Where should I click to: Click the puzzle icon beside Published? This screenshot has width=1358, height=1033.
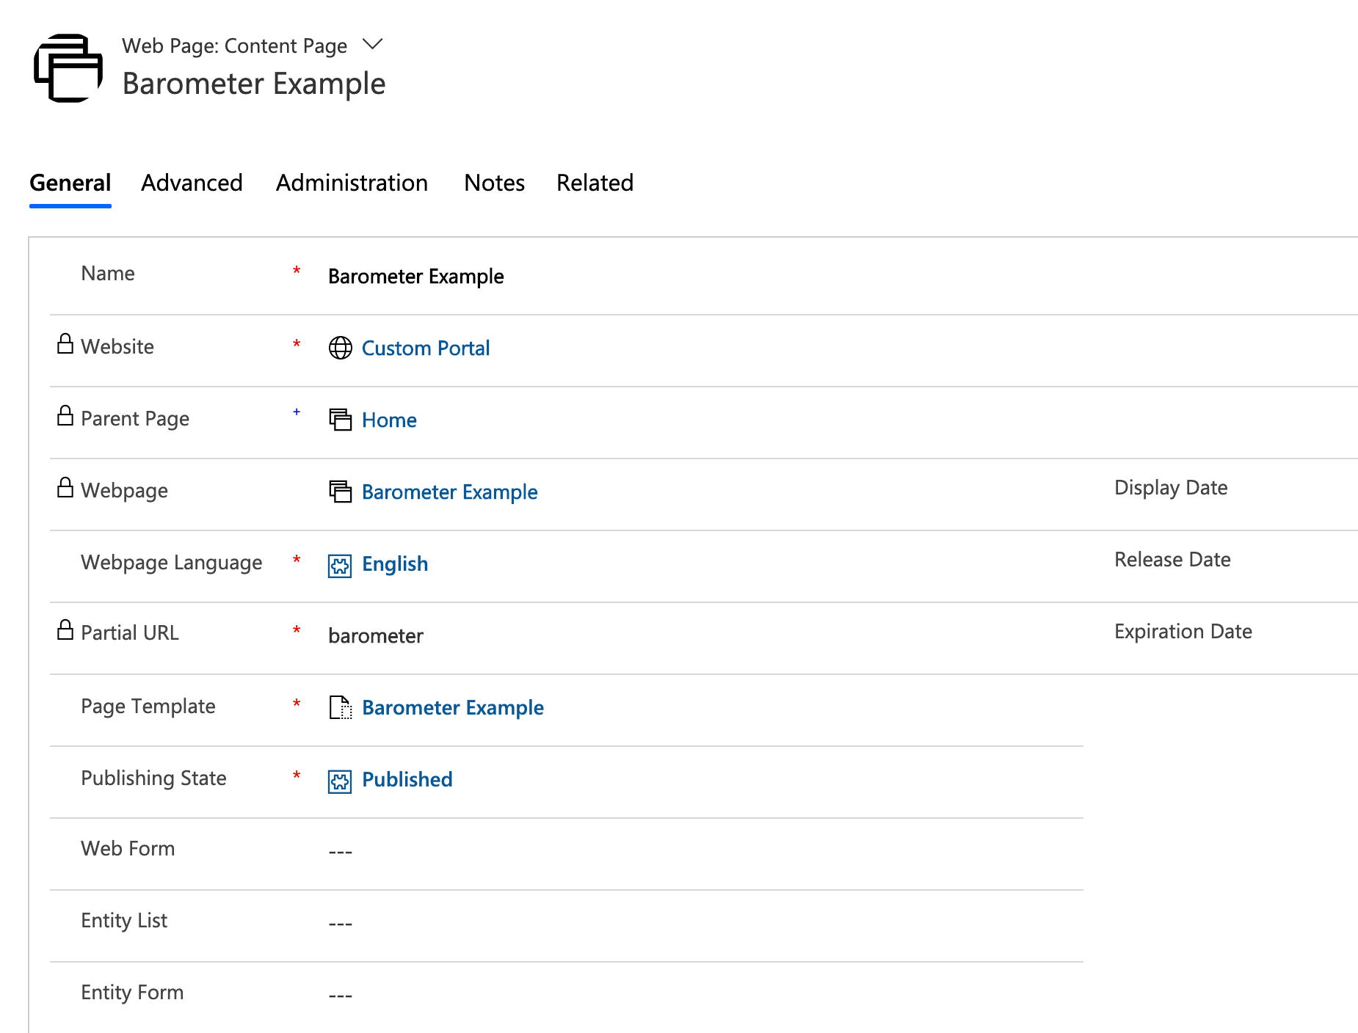(340, 781)
